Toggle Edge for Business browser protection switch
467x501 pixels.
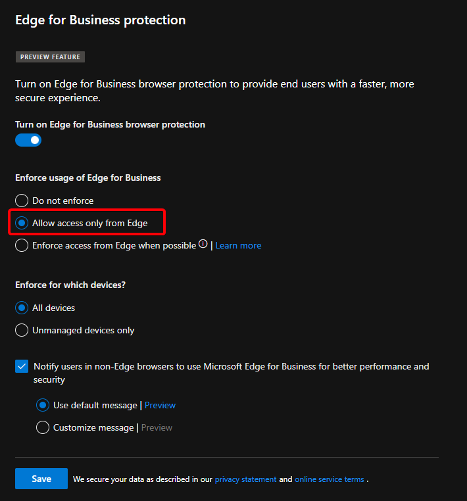(28, 140)
